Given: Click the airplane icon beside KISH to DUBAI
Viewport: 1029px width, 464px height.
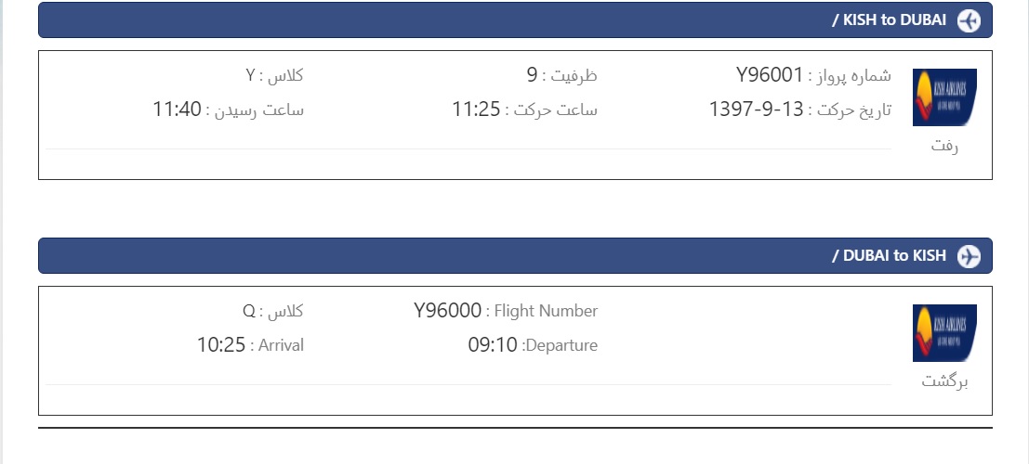Looking at the screenshot, I should point(969,20).
